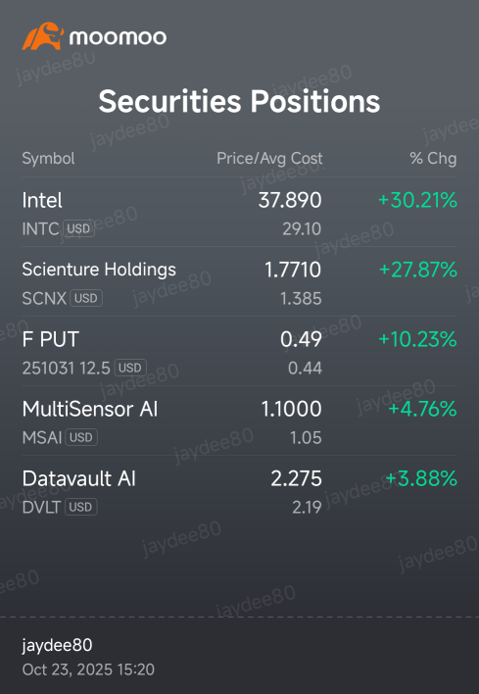The width and height of the screenshot is (479, 694).
Task: Click the Oct 23, 2025 15:20 timestamp
Action: 88,669
